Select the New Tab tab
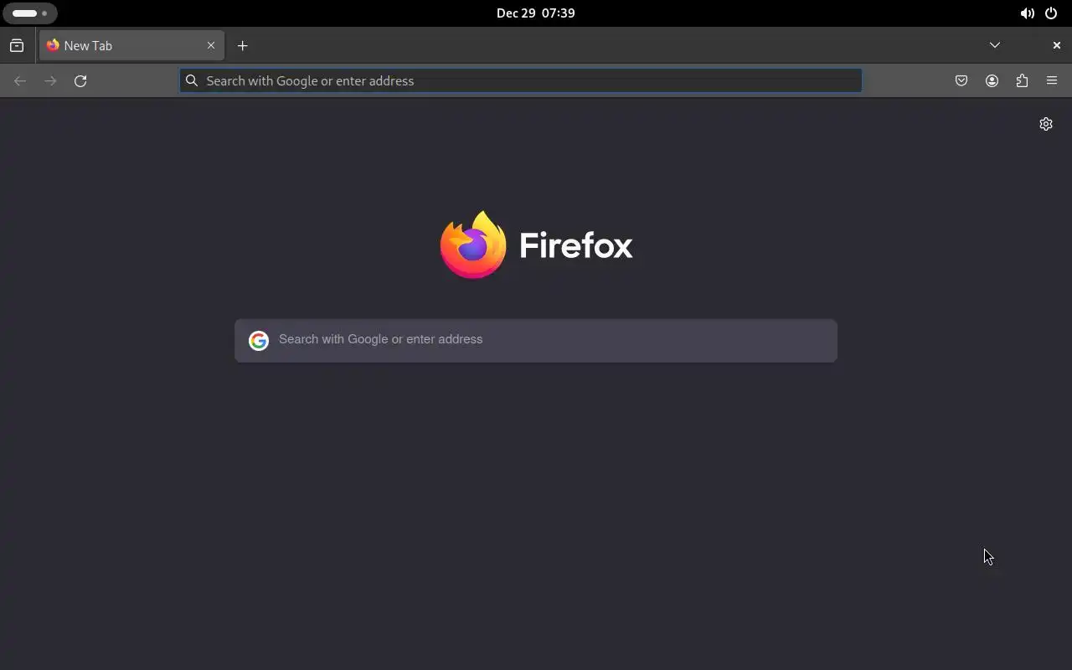Screen dimensions: 1072x670 tap(131, 45)
